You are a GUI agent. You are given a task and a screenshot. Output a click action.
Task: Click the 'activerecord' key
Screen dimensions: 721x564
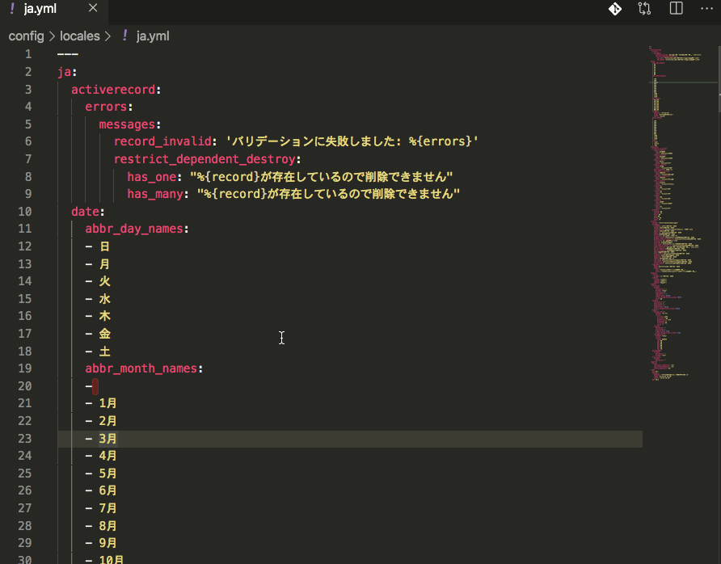[x=113, y=90]
